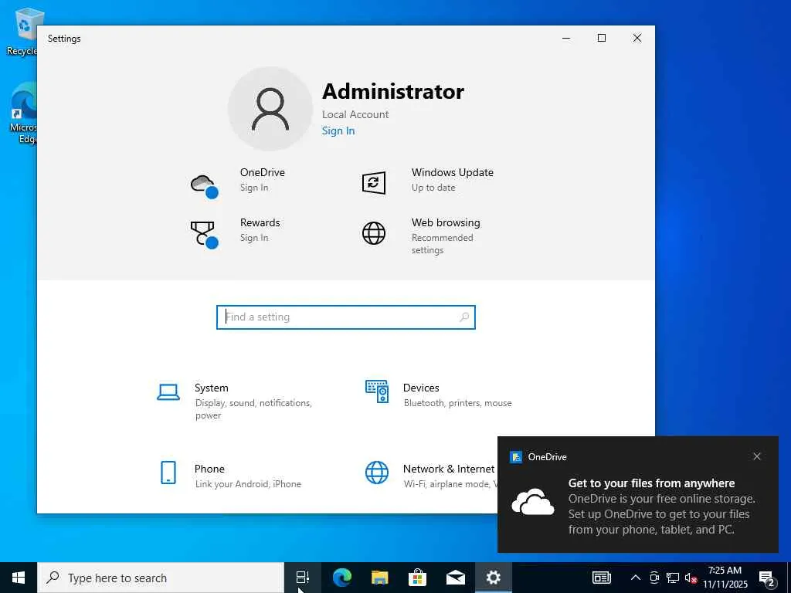This screenshot has width=791, height=593.
Task: Click the magnifier icon in Find a setting
Action: tap(464, 317)
